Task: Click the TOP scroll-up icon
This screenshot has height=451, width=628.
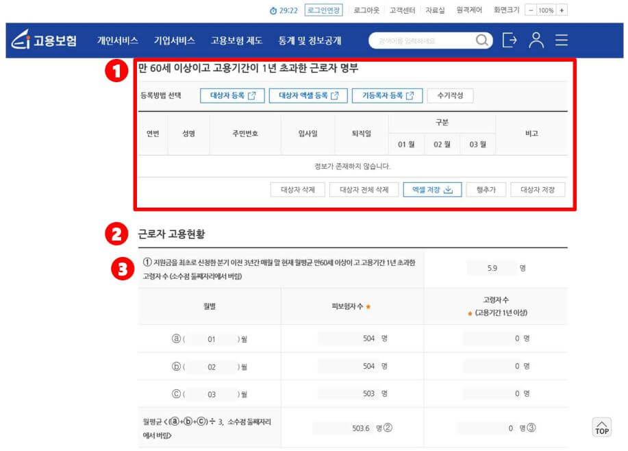Action: tap(601, 427)
